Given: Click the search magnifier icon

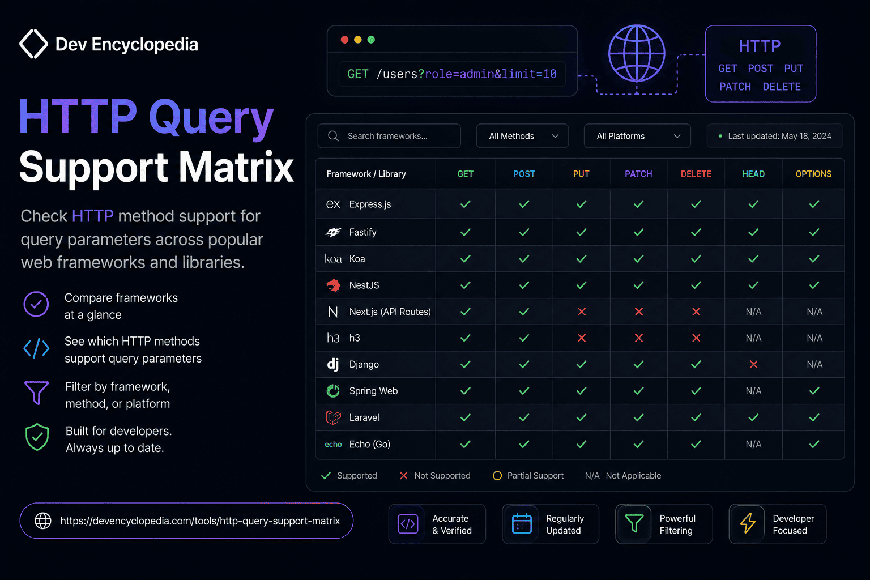Looking at the screenshot, I should click(x=333, y=136).
